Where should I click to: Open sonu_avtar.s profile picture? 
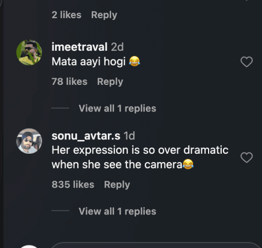[29, 141]
